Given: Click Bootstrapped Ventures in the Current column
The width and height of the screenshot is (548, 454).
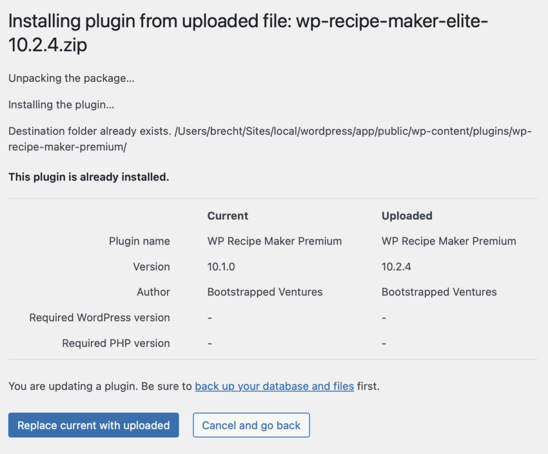Looking at the screenshot, I should tap(265, 292).
